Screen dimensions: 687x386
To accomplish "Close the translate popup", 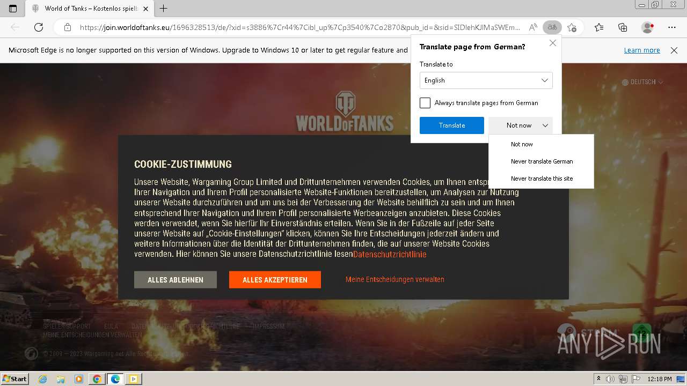I will (x=553, y=43).
